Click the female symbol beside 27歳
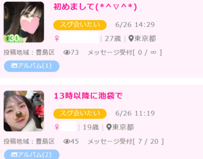Image resolution: width=203 pixels, height=159 pixels. coord(57,38)
